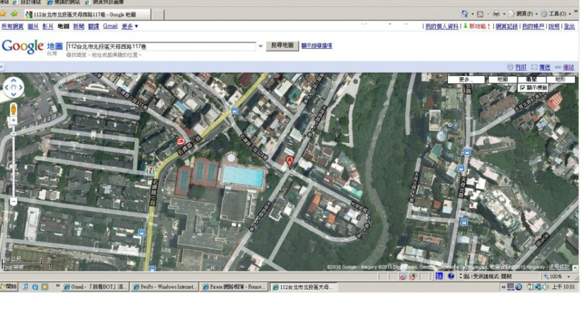Viewport: 582px width, 326px height.
Task: Click the zoom out minus button
Action: pos(13,201)
